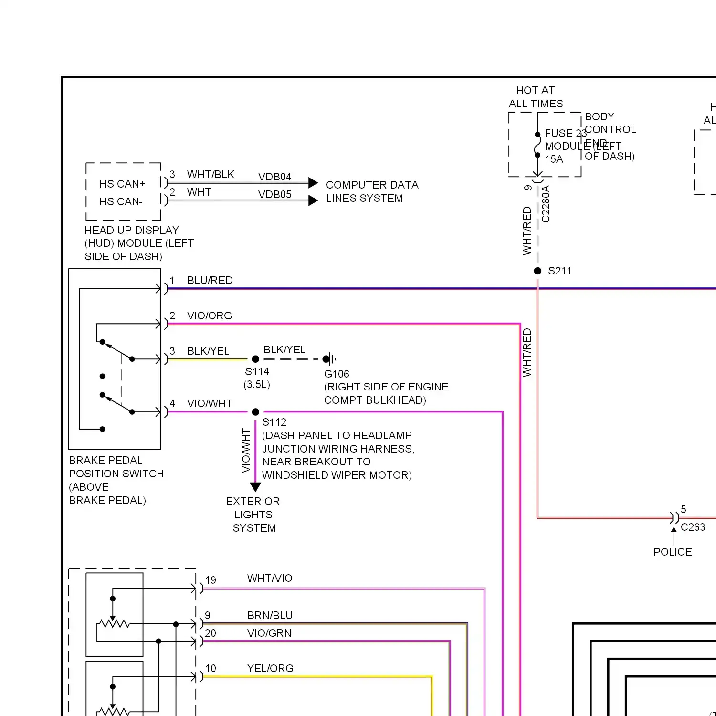Select the VIO/ORG wire label

pos(209,316)
